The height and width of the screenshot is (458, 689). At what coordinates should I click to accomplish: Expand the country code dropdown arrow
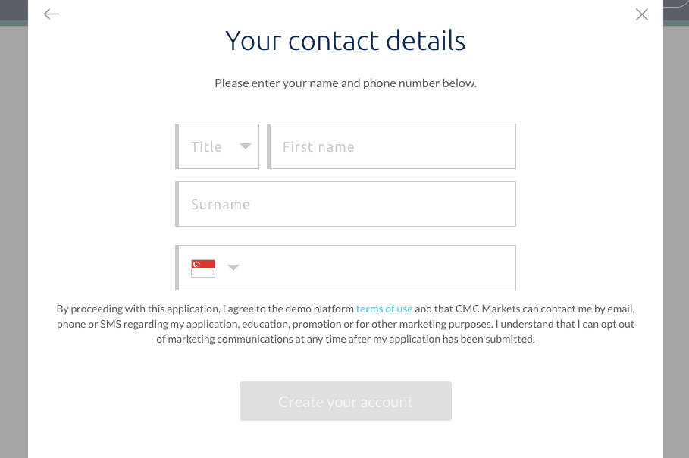233,267
